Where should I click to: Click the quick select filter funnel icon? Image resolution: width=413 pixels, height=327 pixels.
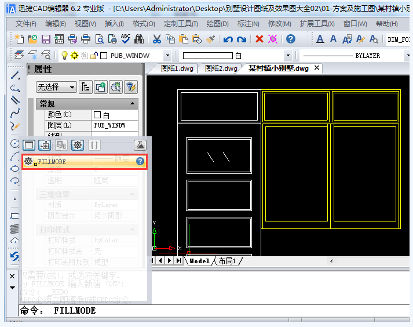coord(131,87)
